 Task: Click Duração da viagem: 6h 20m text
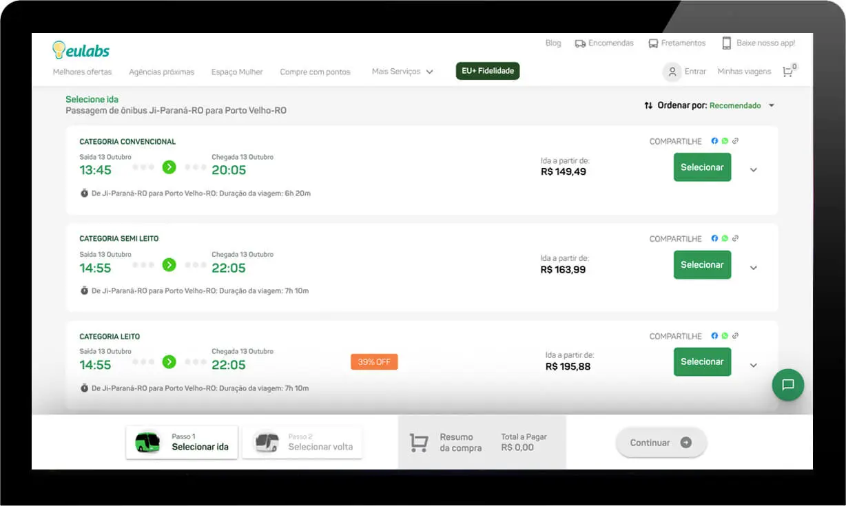click(x=265, y=193)
